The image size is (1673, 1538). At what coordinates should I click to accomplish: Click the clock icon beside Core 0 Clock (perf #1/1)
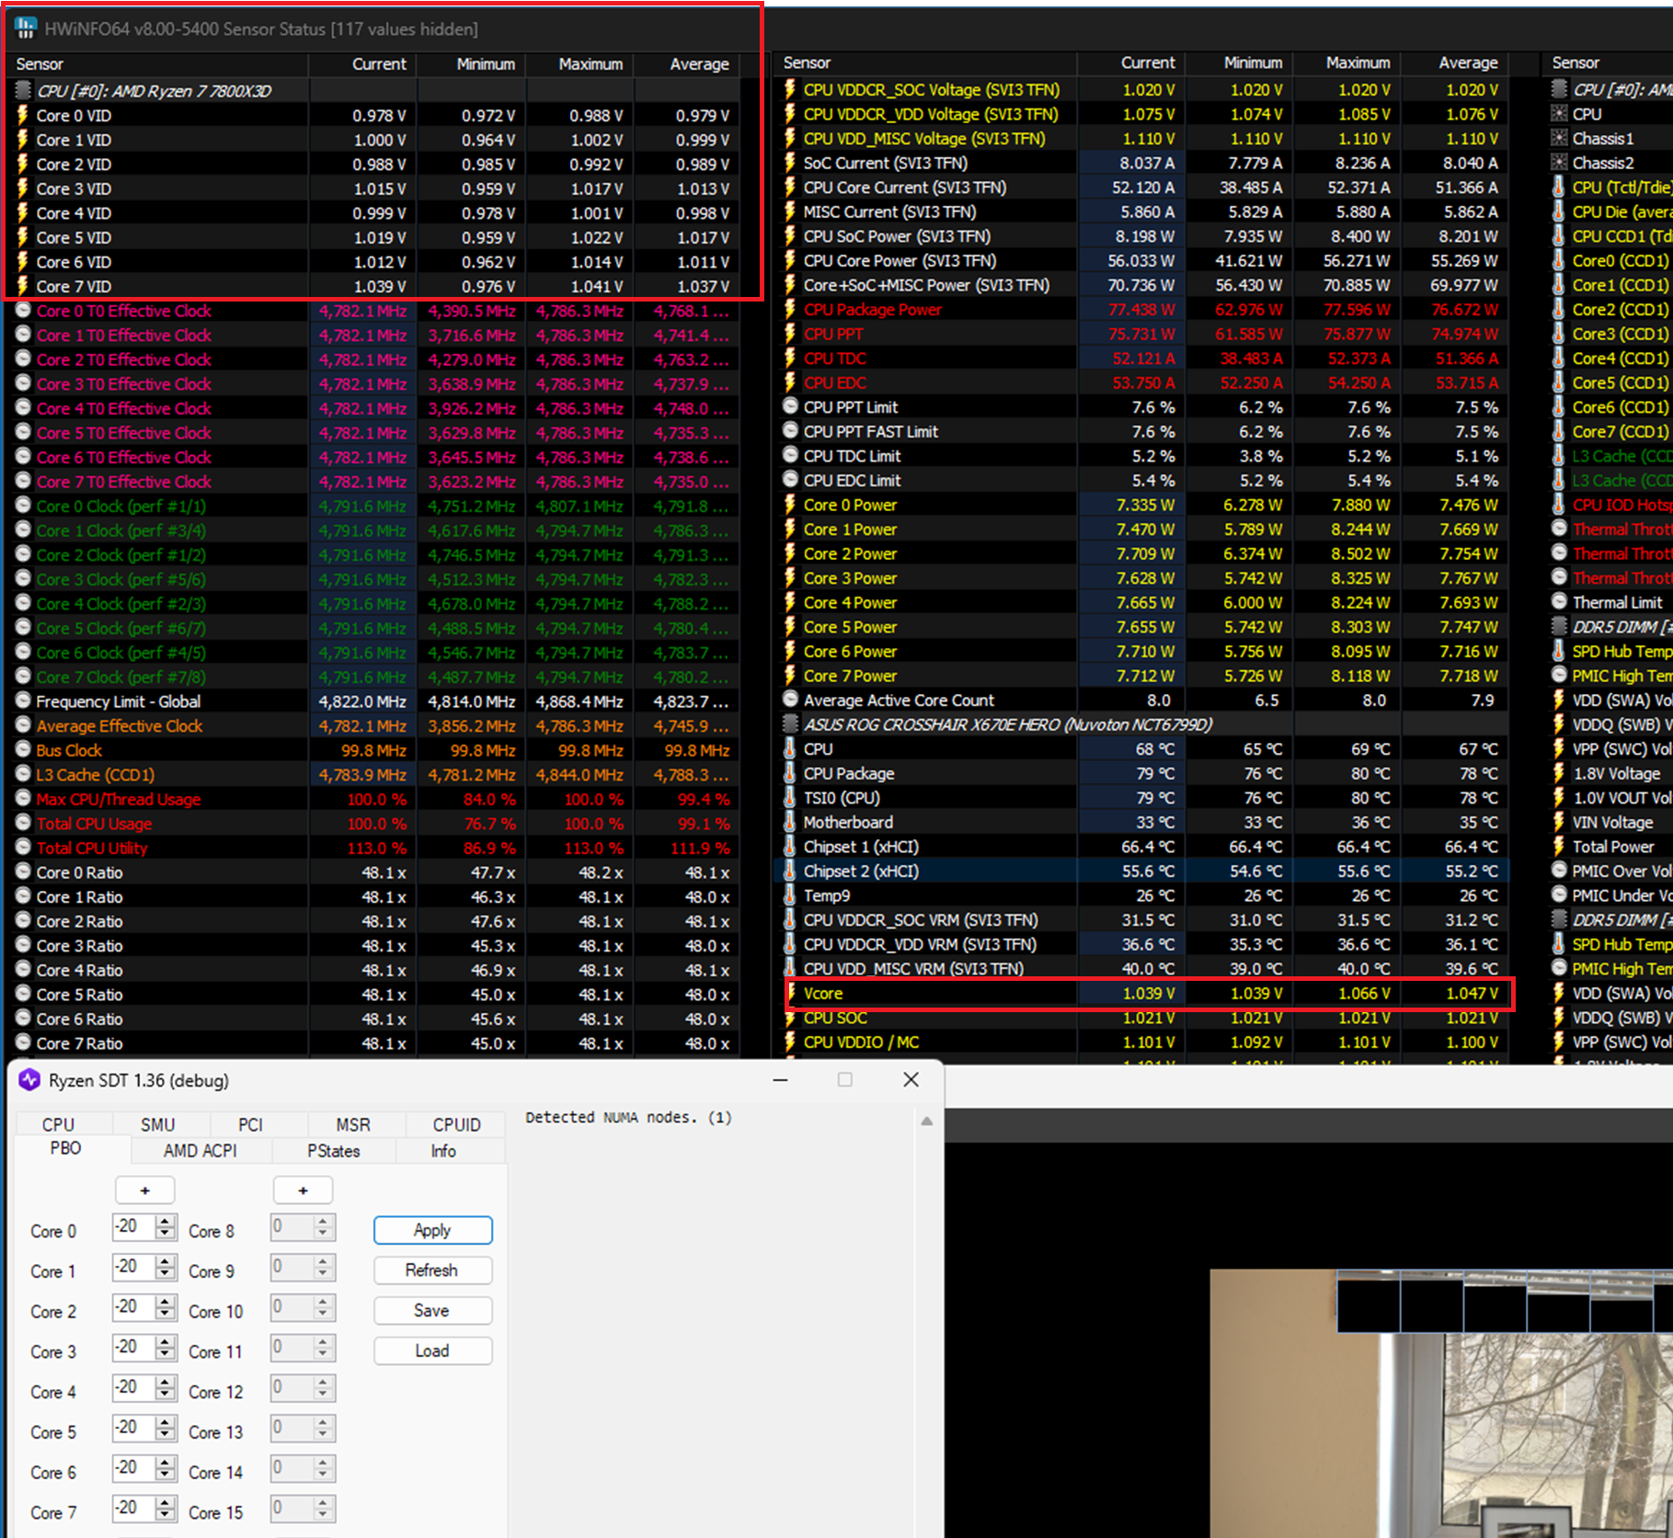click(x=23, y=506)
